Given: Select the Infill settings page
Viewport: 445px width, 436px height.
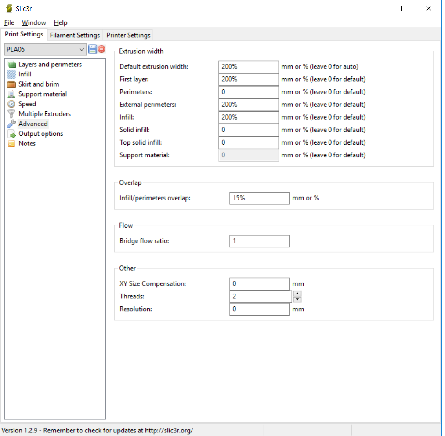Looking at the screenshot, I should pyautogui.click(x=25, y=74).
